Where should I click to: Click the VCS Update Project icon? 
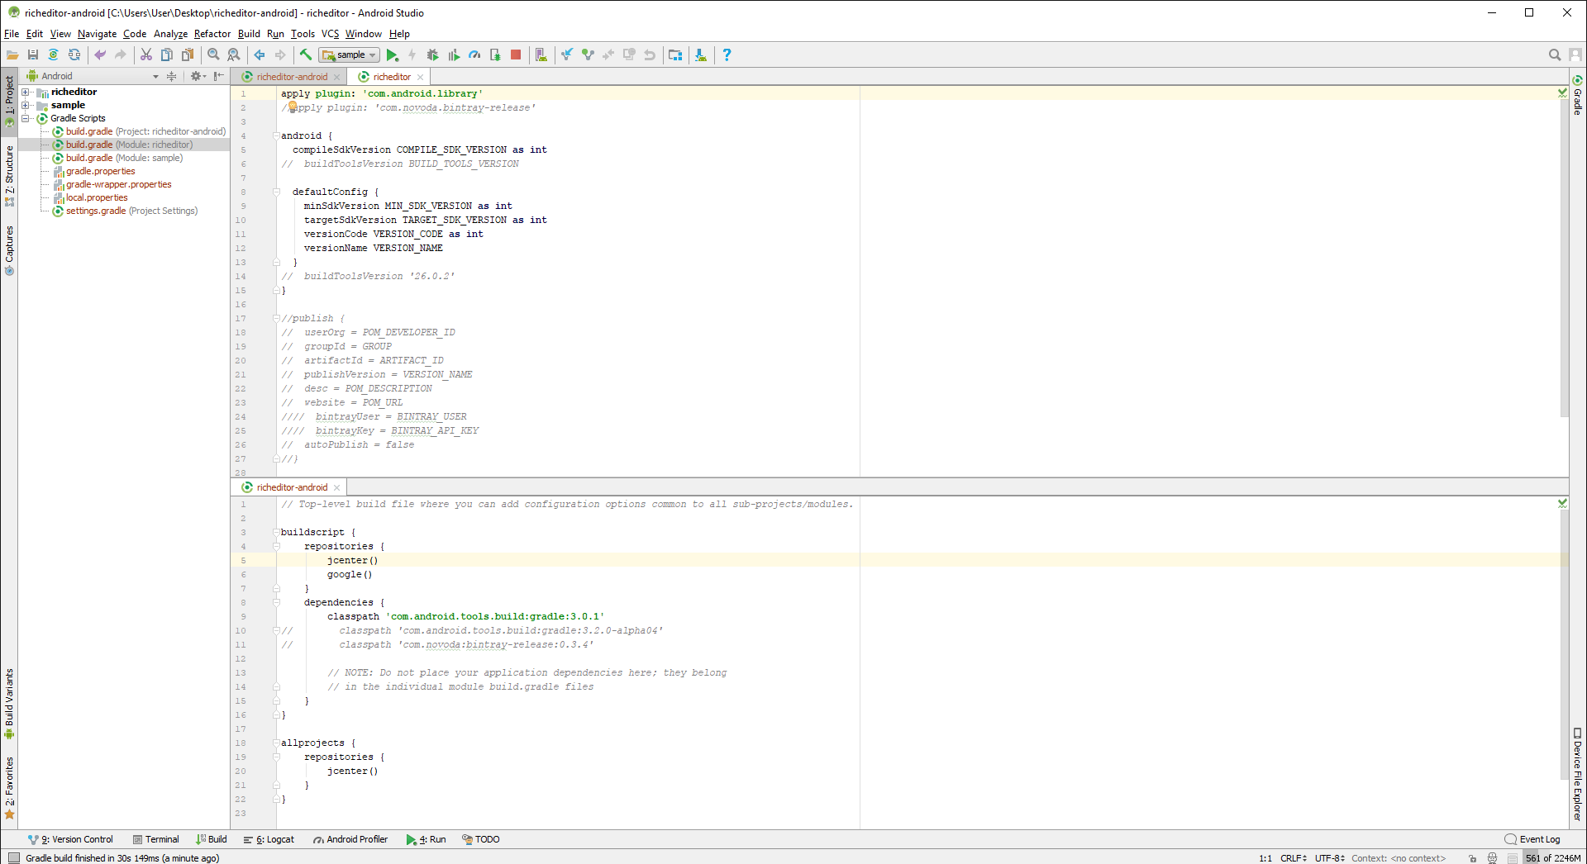567,55
